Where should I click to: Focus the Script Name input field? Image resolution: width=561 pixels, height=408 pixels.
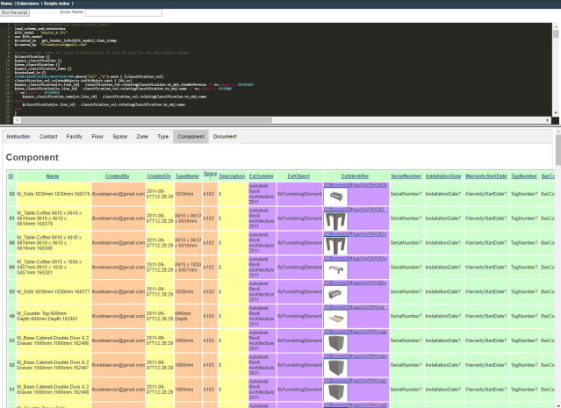124,12
